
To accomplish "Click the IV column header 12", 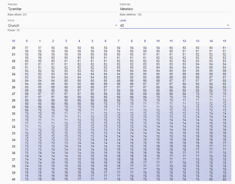I will 184,41.
